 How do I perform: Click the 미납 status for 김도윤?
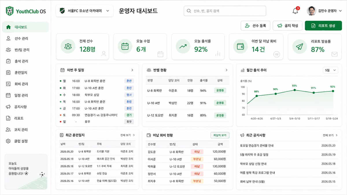[x=197, y=151]
